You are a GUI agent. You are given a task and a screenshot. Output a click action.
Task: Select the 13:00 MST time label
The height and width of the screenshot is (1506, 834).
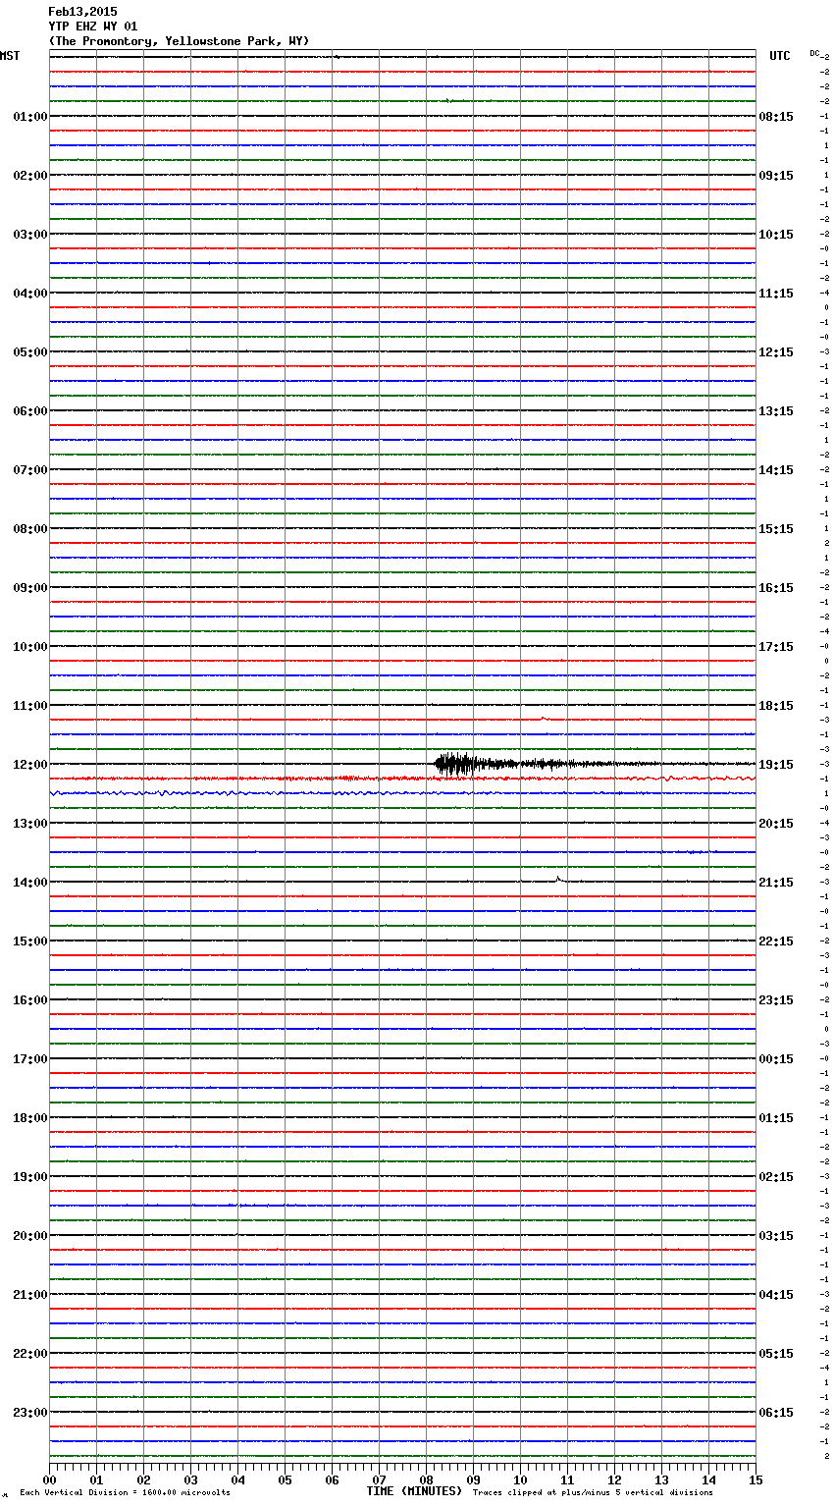30,824
